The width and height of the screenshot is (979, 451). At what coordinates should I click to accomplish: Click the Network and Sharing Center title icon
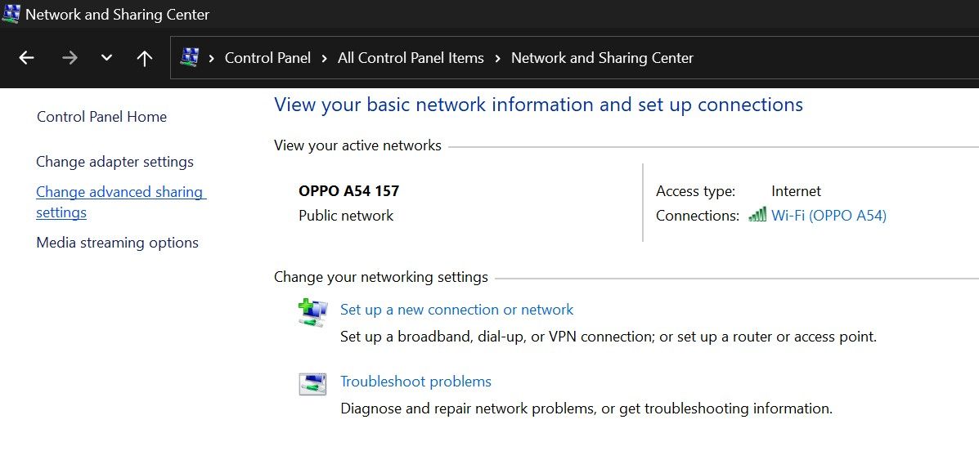coord(11,14)
